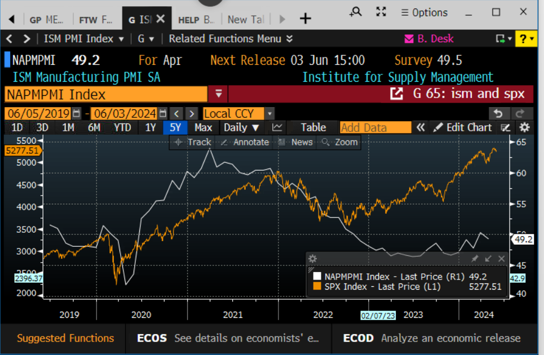Open the chart settings gear in toolbar
Image resolution: width=544 pixels, height=355 pixels.
pos(524,128)
